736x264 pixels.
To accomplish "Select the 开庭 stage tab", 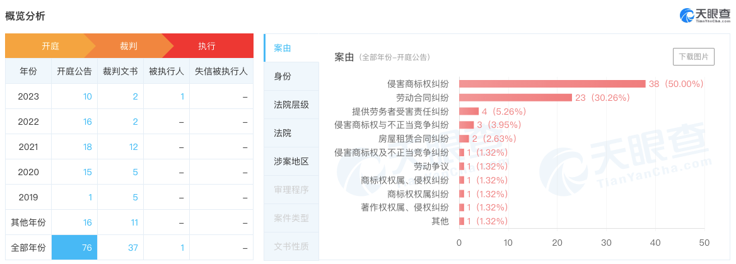I will click(x=50, y=46).
